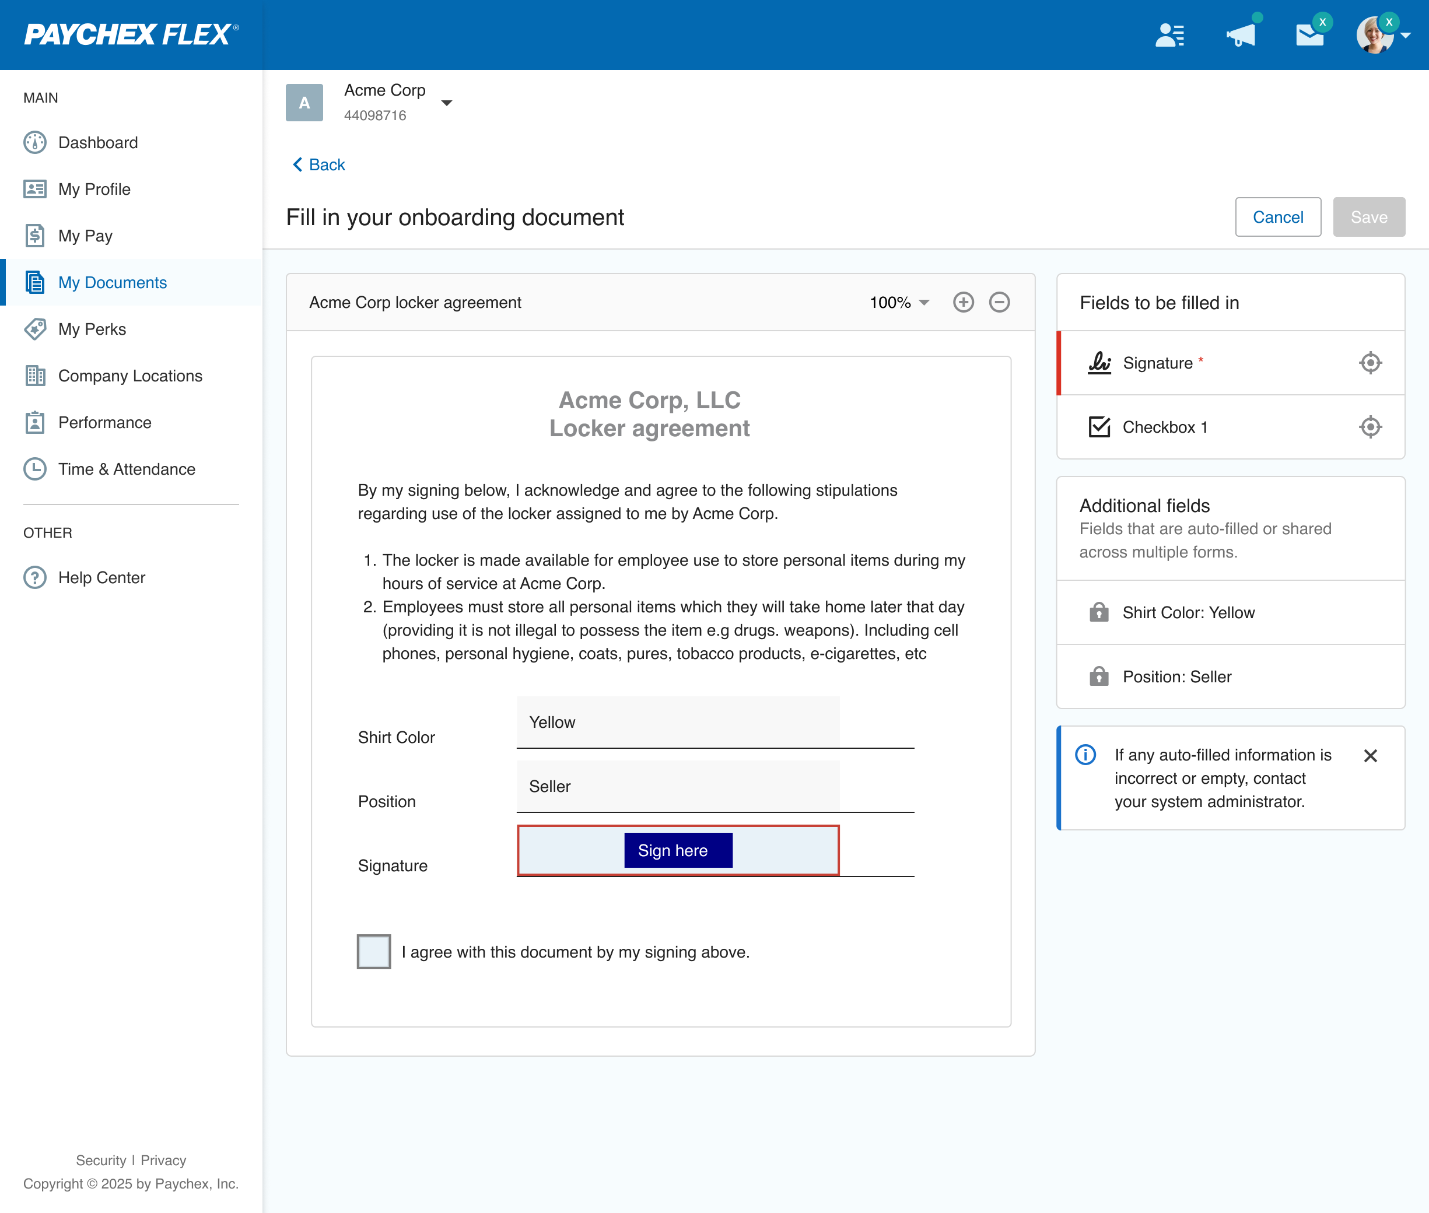The image size is (1429, 1213).
Task: Click the Shirt Color field showing Yellow
Action: 678,722
